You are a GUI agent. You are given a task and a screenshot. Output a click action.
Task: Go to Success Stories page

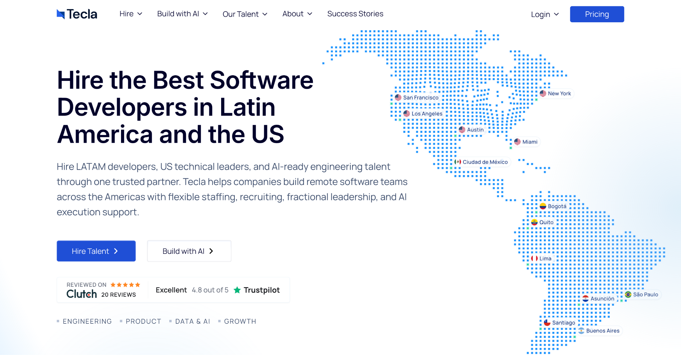click(355, 14)
